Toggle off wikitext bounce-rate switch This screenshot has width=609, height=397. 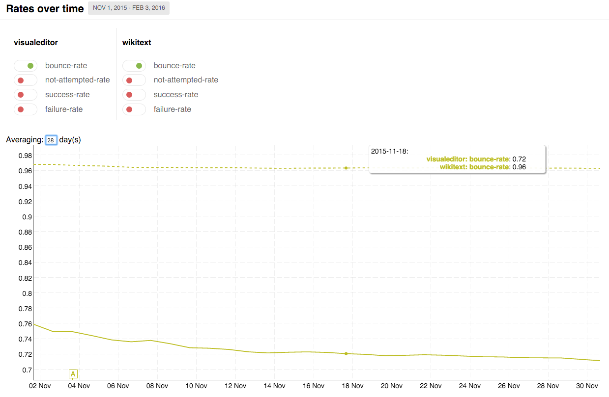tap(134, 66)
